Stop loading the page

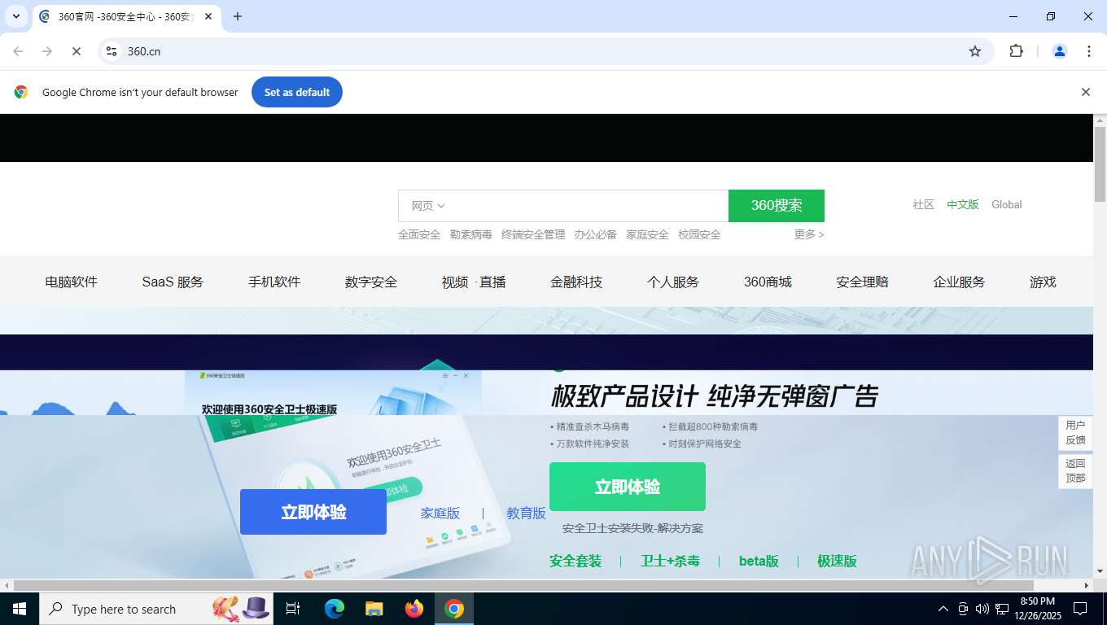click(x=76, y=51)
